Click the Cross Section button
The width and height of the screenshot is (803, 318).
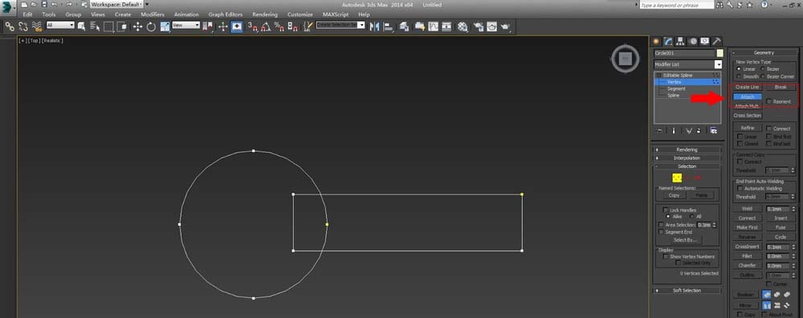pyautogui.click(x=748, y=115)
